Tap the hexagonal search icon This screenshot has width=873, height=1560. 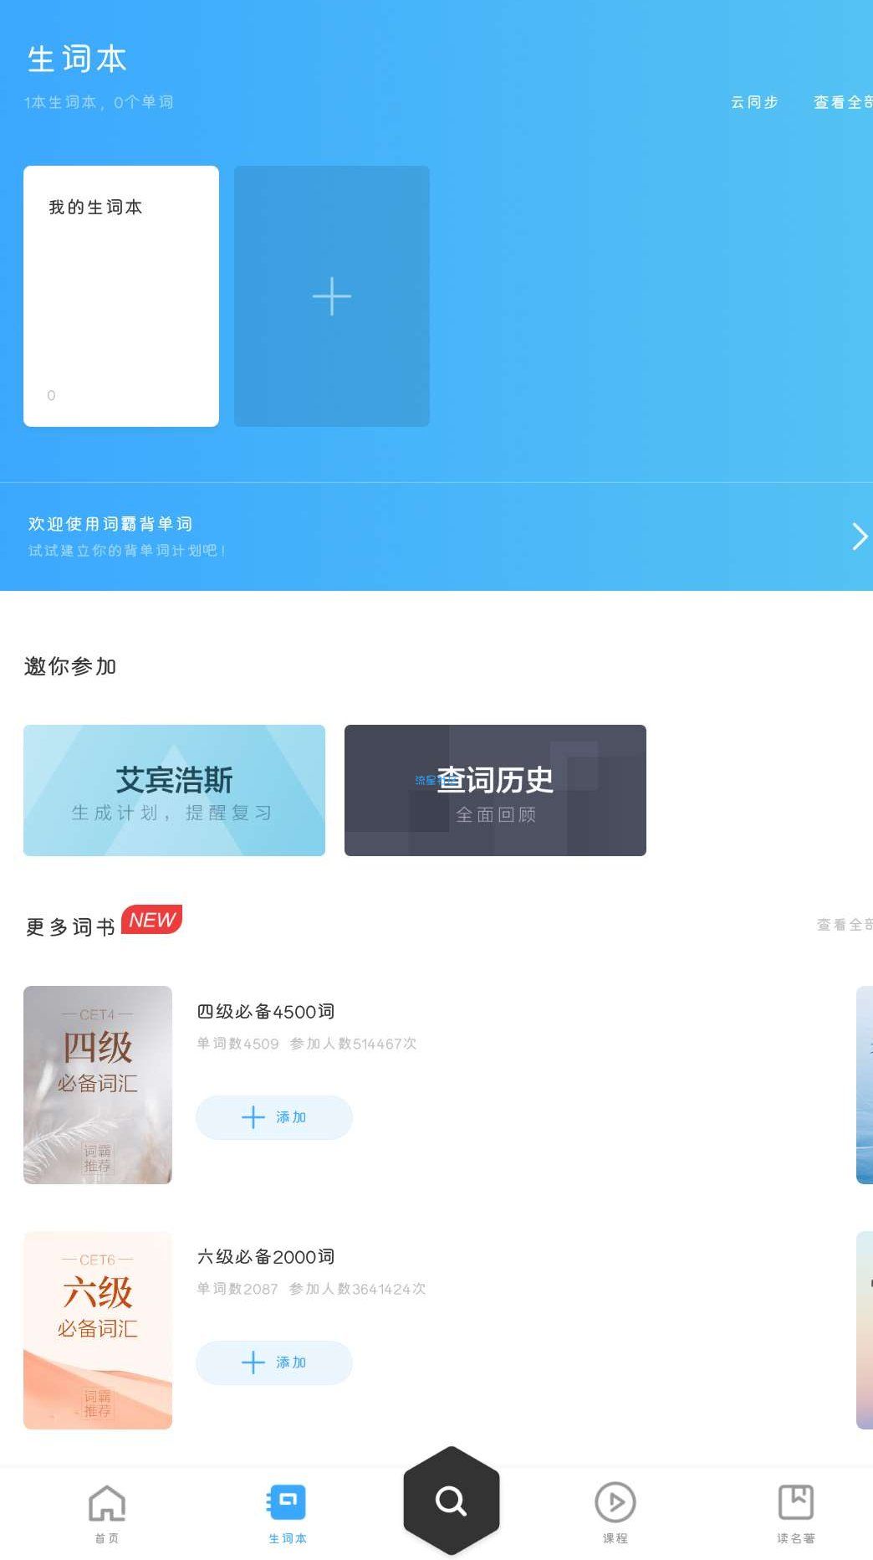point(452,1501)
